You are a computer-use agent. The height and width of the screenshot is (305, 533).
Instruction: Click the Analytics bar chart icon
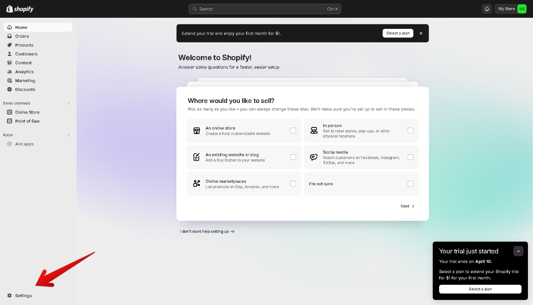point(10,72)
